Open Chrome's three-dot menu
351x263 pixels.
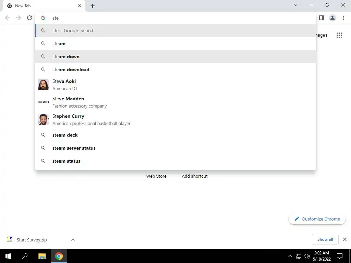pos(343,18)
